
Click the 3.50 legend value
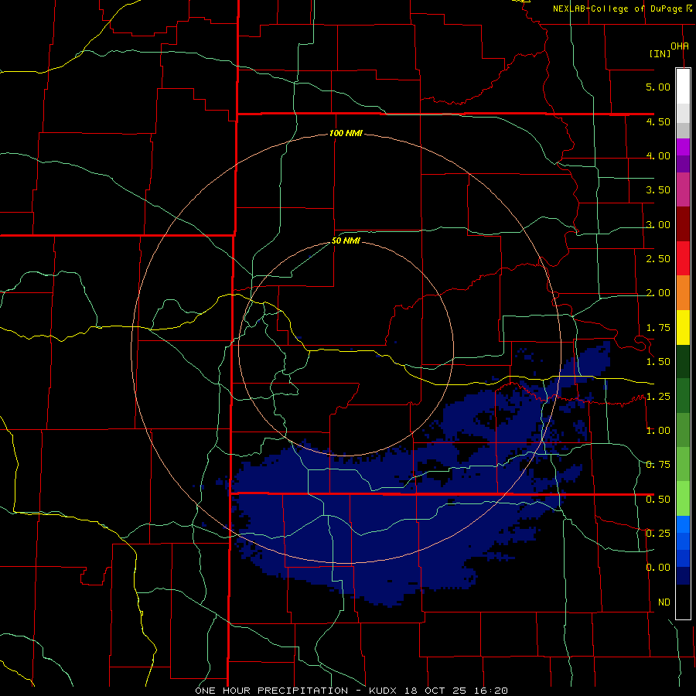click(658, 190)
